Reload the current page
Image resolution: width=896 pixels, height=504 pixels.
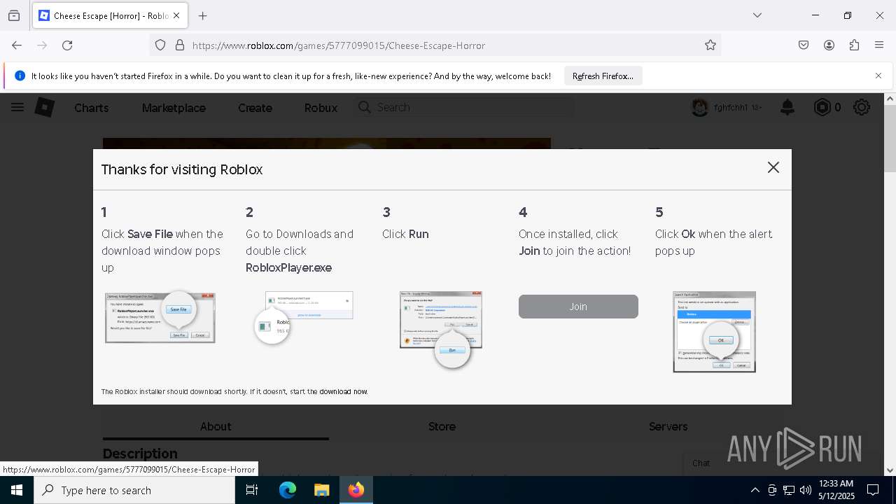[67, 45]
